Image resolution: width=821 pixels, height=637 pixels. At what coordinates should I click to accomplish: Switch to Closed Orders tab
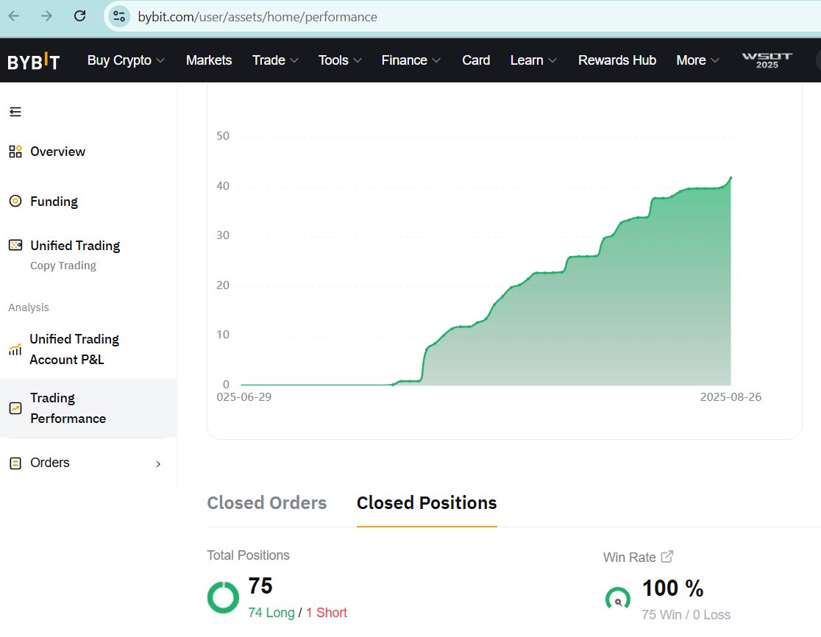(x=266, y=503)
